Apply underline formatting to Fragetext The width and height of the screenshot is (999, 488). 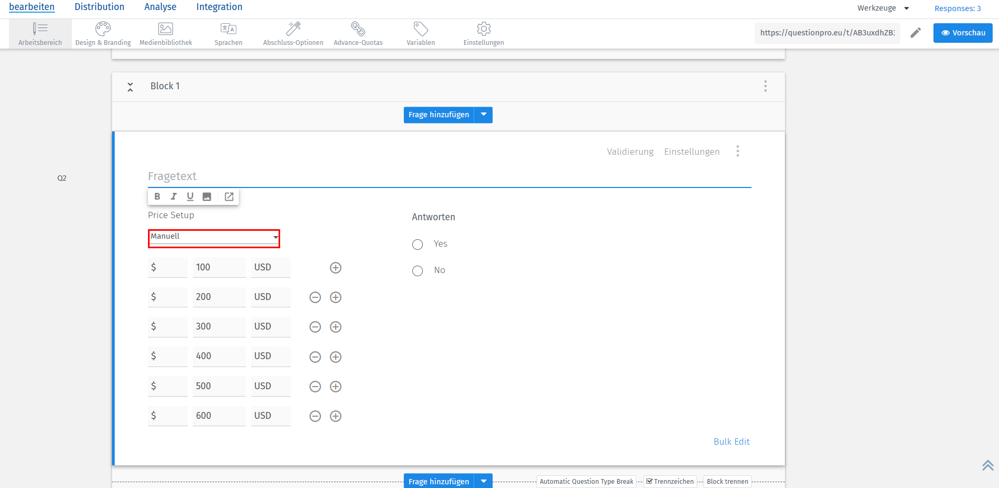[x=190, y=196]
